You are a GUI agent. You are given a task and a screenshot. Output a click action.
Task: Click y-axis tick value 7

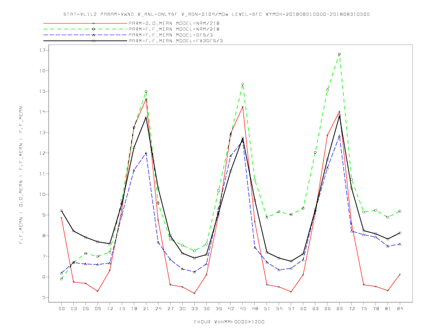[44, 256]
